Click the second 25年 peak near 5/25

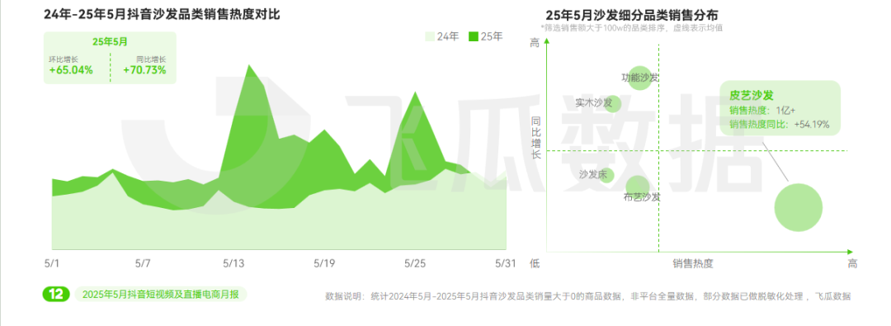(416, 92)
